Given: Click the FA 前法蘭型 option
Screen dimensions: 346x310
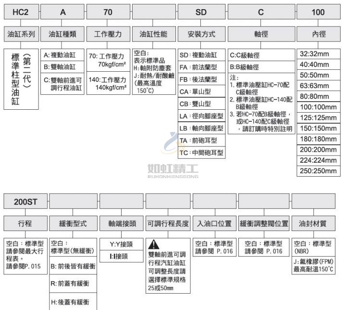Looking at the screenshot, I should tap(201, 67).
